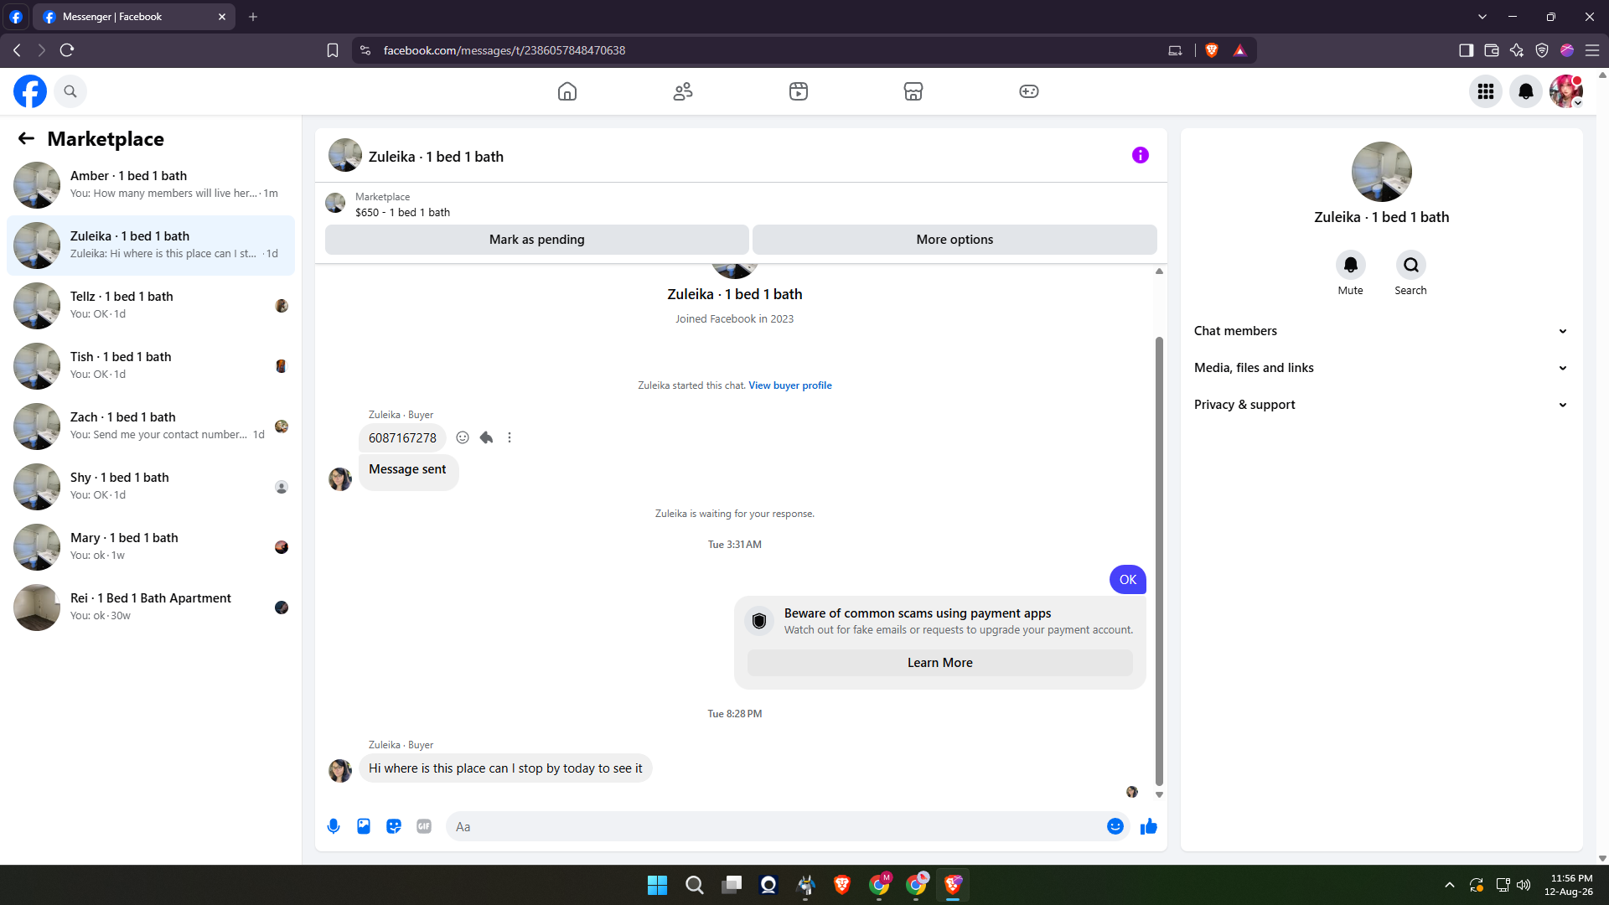Click the chat scrollbar thumb
The width and height of the screenshot is (1609, 905).
pos(1160,560)
